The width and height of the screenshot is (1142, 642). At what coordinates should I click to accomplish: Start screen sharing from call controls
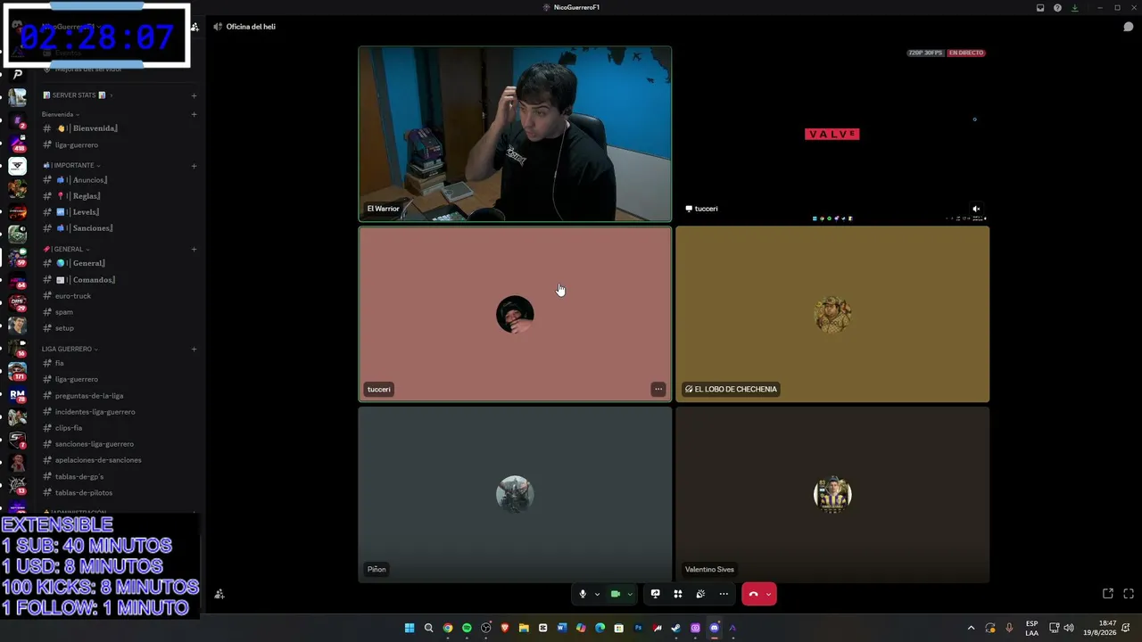[x=655, y=594]
